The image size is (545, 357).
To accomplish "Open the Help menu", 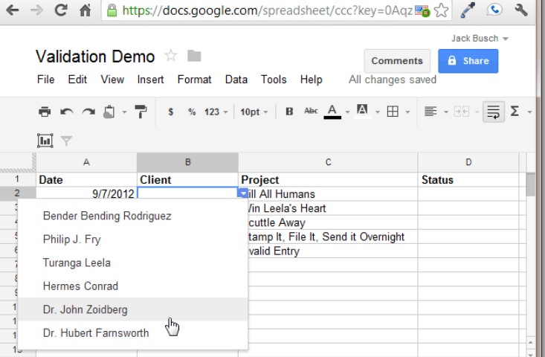I will pos(312,80).
